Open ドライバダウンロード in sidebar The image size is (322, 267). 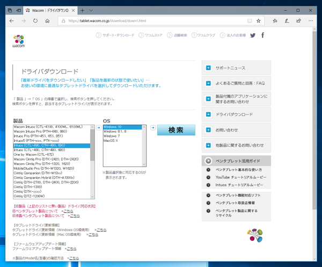point(236,114)
